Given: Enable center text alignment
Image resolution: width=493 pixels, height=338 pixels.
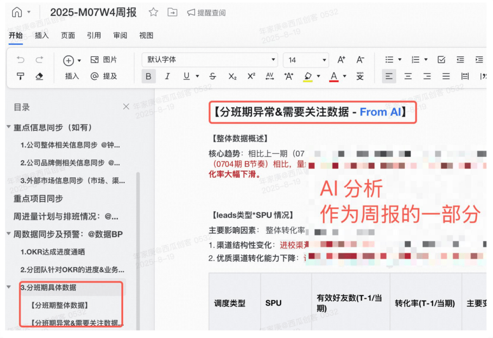Looking at the screenshot, I should click(408, 76).
